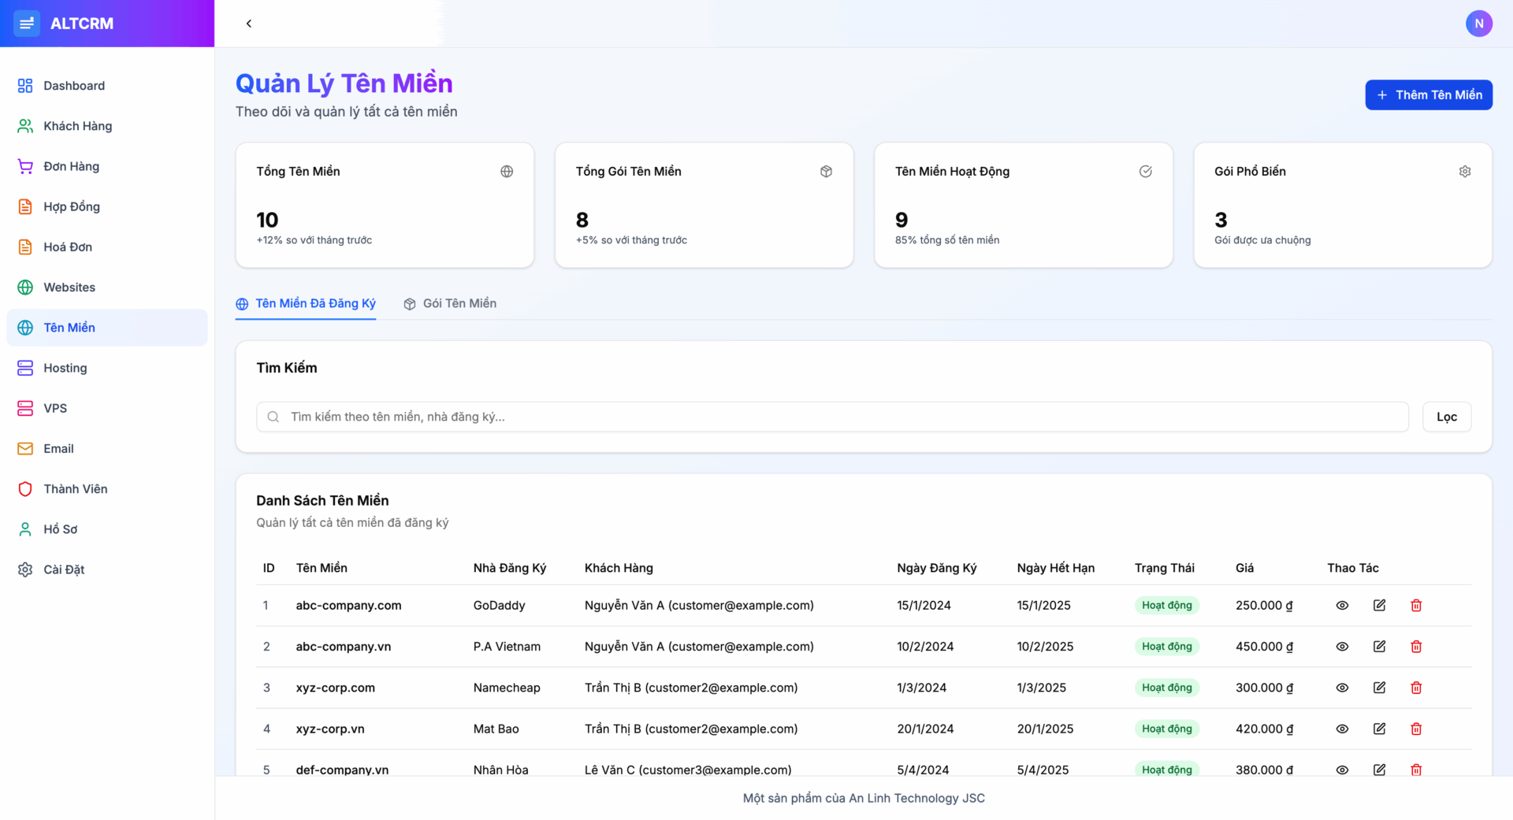Open the Dashboard sidebar icon
The image size is (1513, 820).
[x=24, y=85]
